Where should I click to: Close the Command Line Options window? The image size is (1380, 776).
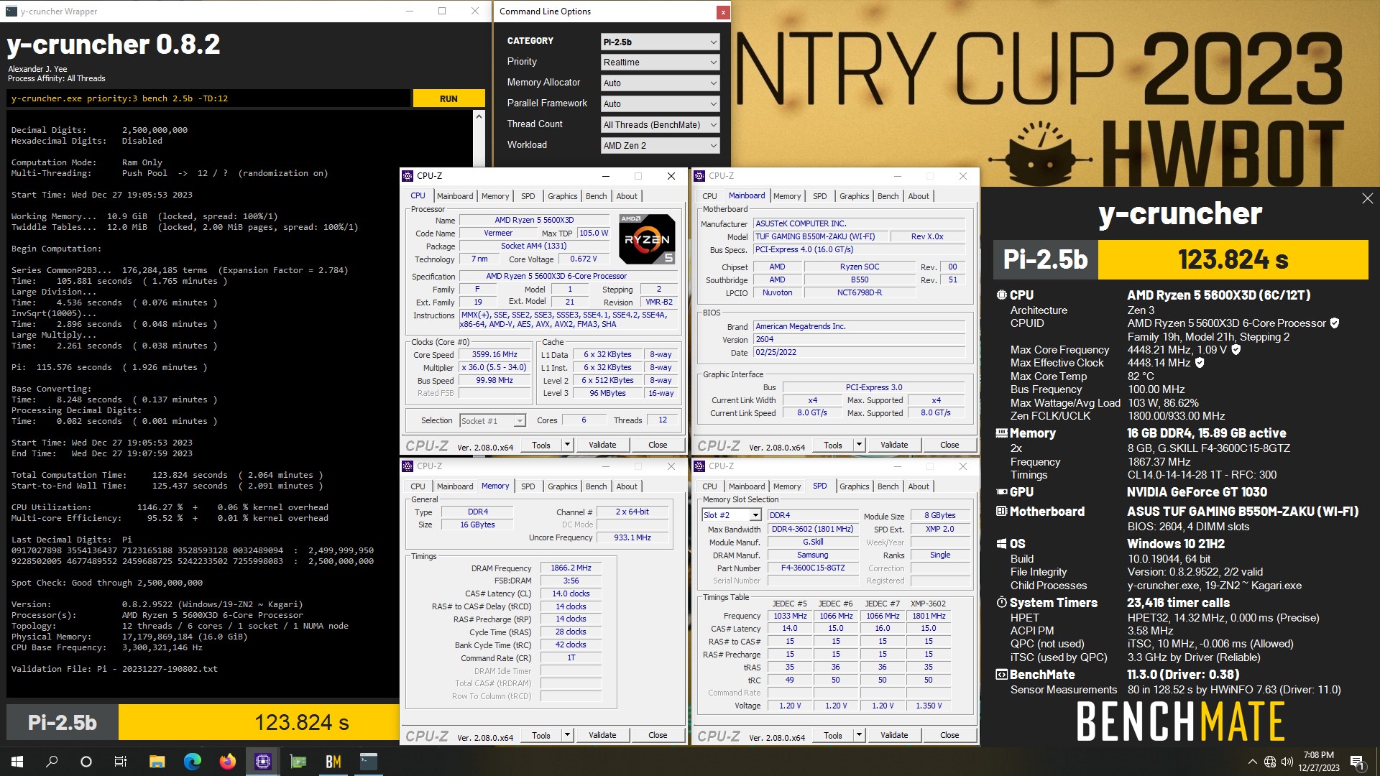click(722, 11)
